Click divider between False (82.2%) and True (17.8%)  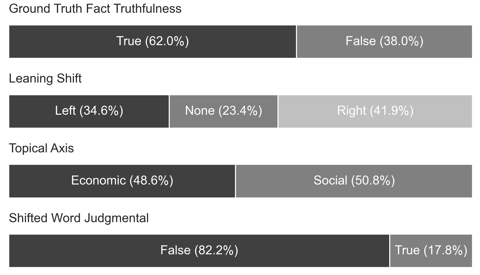[390, 251]
